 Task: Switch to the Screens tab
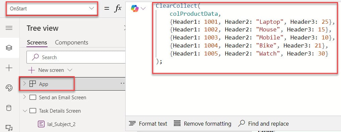click(x=37, y=42)
